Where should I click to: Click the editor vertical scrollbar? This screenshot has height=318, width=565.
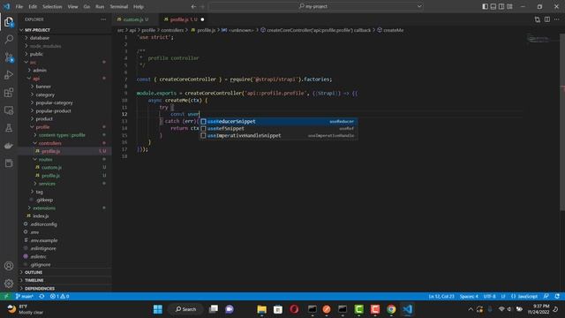coord(562,123)
